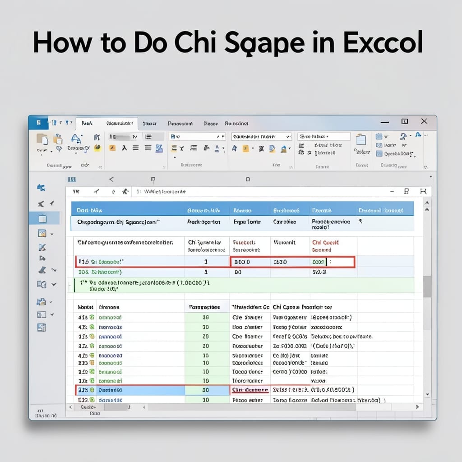Click the pencil edit icon in sidebar

click(42, 247)
